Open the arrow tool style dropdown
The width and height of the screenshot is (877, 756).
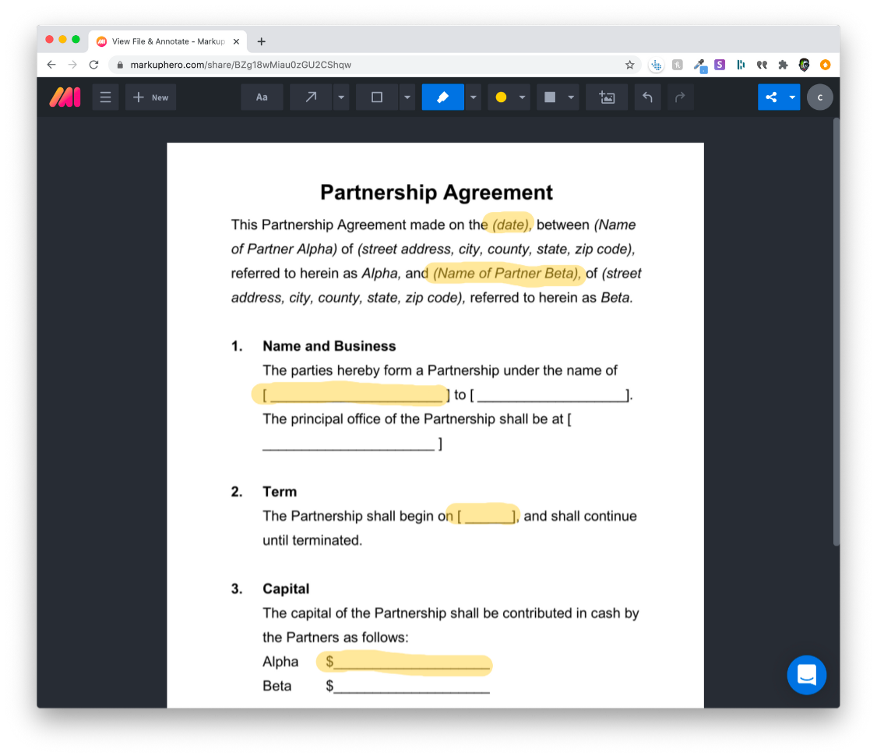341,97
